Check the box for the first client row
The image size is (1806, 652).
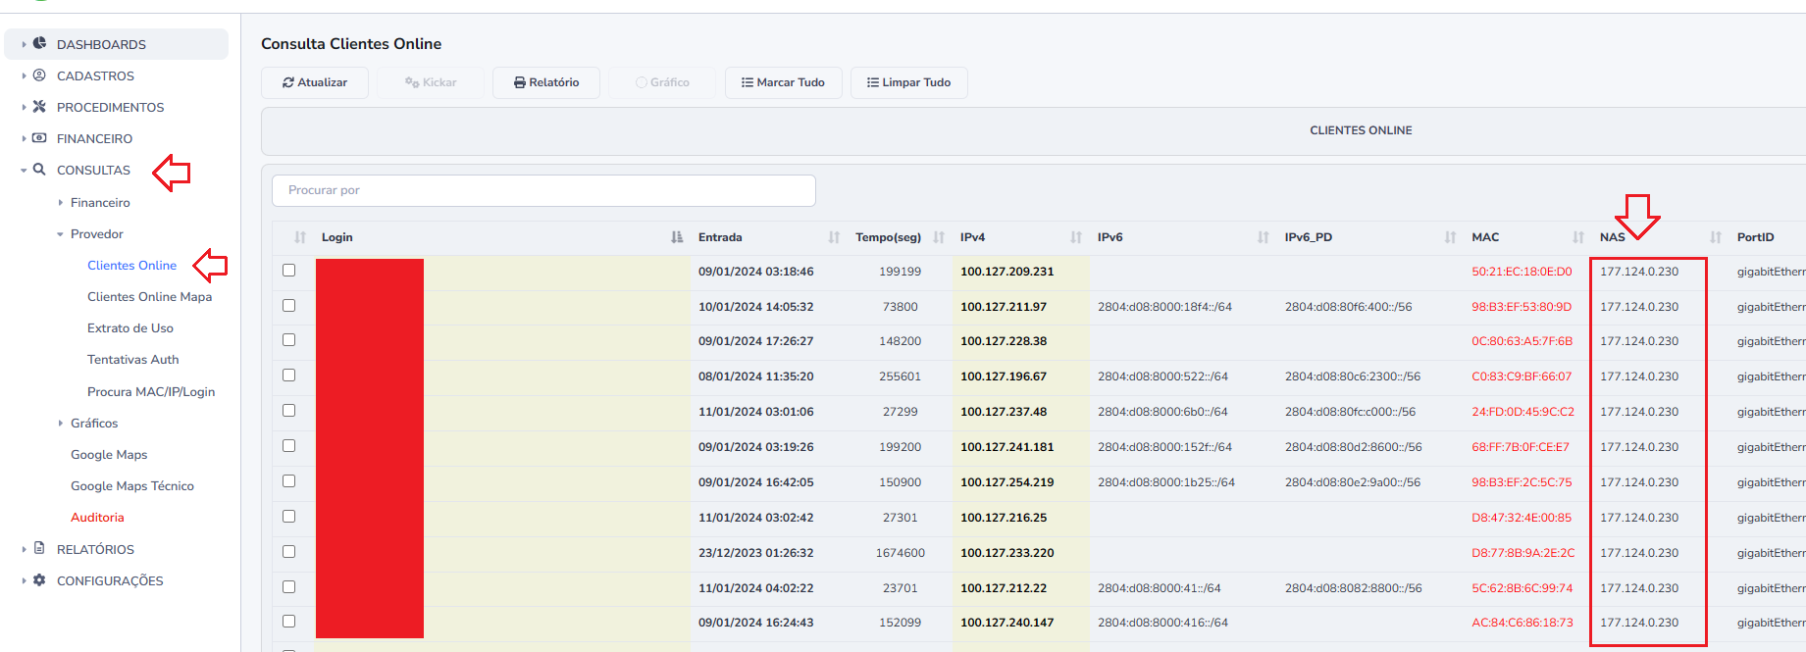click(x=288, y=271)
